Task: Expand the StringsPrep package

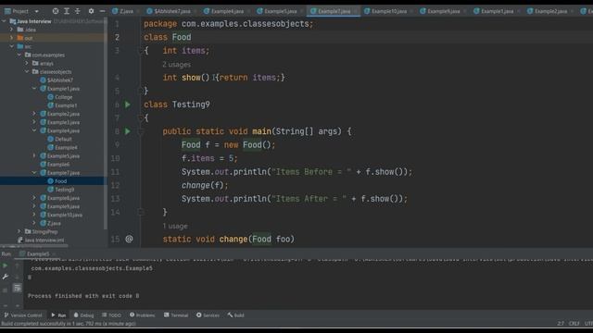Action: pyautogui.click(x=19, y=231)
